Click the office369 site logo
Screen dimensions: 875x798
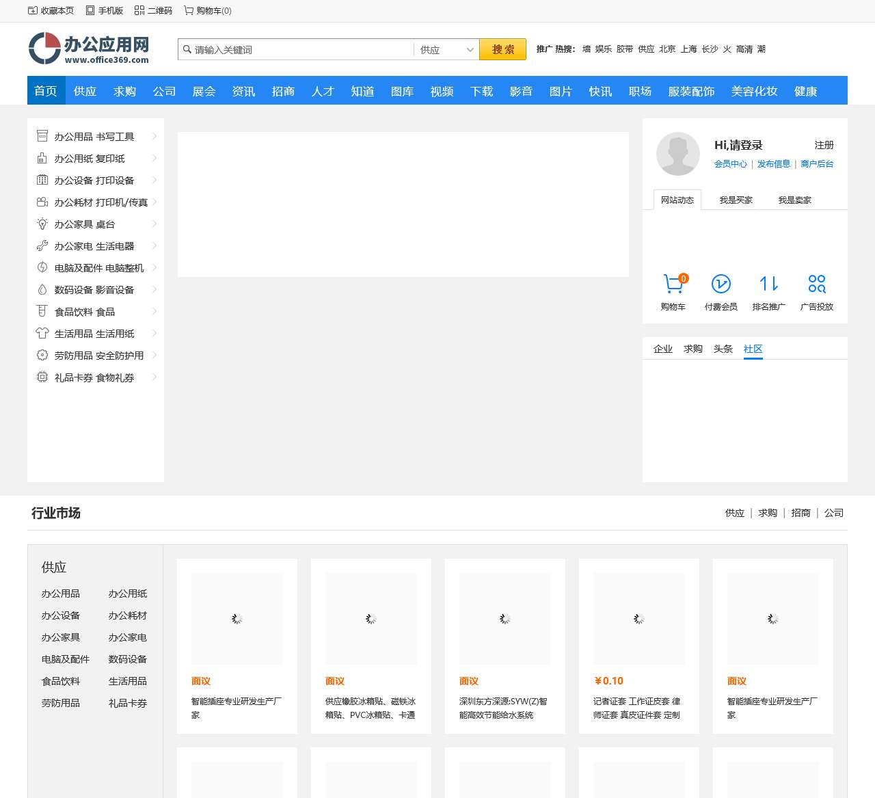coord(89,49)
